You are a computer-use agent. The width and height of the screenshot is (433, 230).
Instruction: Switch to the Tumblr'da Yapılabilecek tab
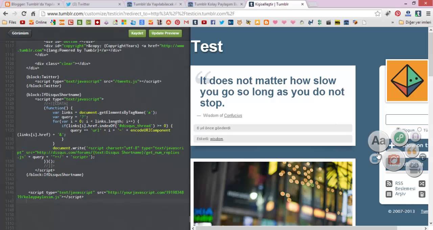(x=154, y=4)
